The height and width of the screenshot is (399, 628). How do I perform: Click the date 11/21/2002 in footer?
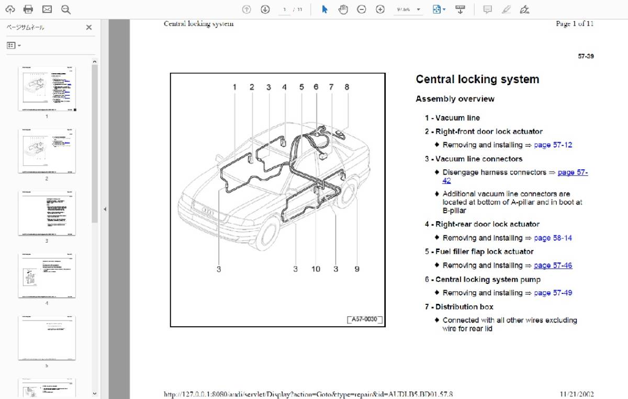(577, 394)
